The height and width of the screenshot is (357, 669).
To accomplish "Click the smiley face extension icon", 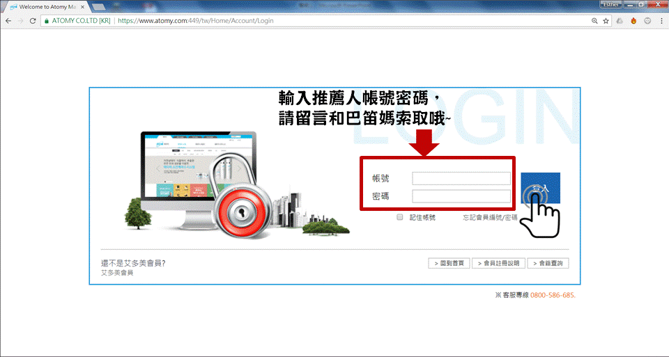I will (x=647, y=20).
